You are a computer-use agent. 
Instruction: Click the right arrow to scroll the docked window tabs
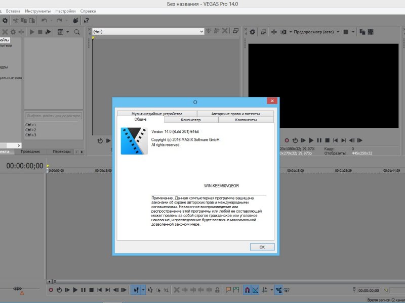pyautogui.click(x=82, y=152)
